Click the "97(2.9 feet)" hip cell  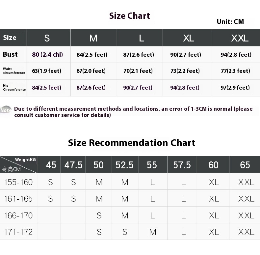click(235, 88)
